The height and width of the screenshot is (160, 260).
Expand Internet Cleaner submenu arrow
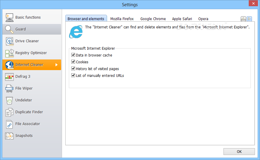[x=57, y=65]
